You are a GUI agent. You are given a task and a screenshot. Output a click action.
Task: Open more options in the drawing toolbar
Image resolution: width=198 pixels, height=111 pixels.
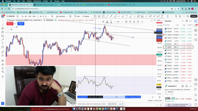(x=142, y=22)
